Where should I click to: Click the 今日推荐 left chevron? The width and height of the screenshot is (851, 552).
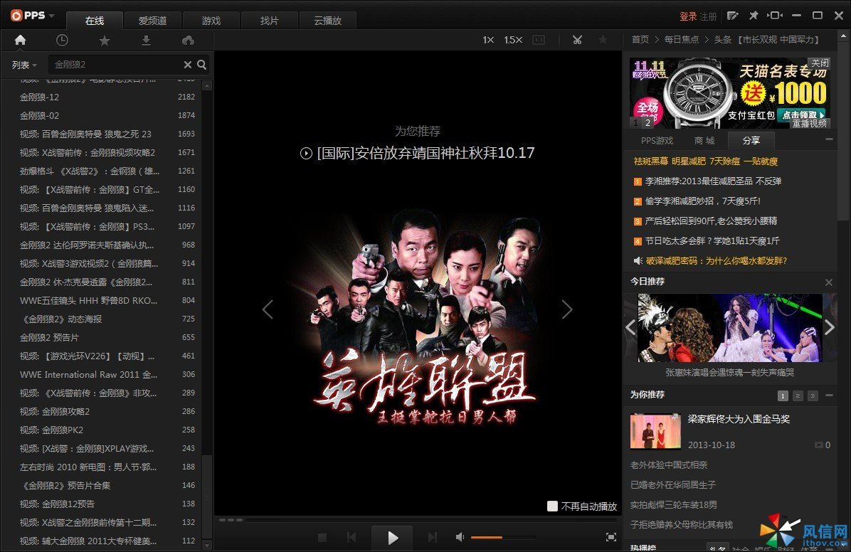[x=630, y=327]
